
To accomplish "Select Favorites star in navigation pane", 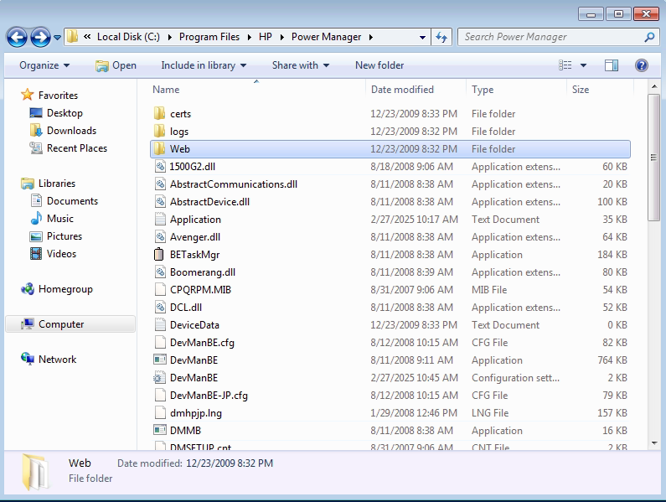I will [27, 95].
